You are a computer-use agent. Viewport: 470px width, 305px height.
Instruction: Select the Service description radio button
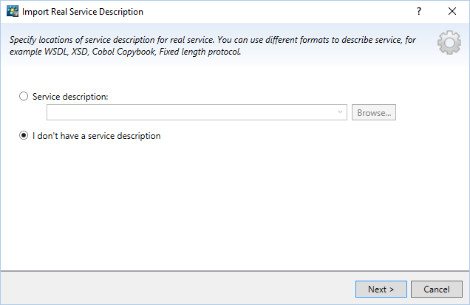click(x=24, y=97)
